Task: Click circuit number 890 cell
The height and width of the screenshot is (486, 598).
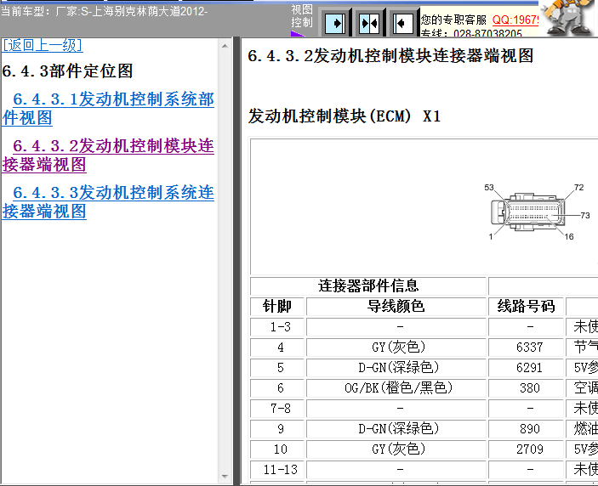Action: pyautogui.click(x=526, y=429)
